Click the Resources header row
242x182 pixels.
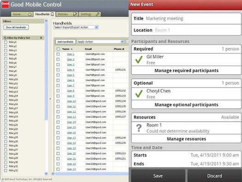point(186,117)
